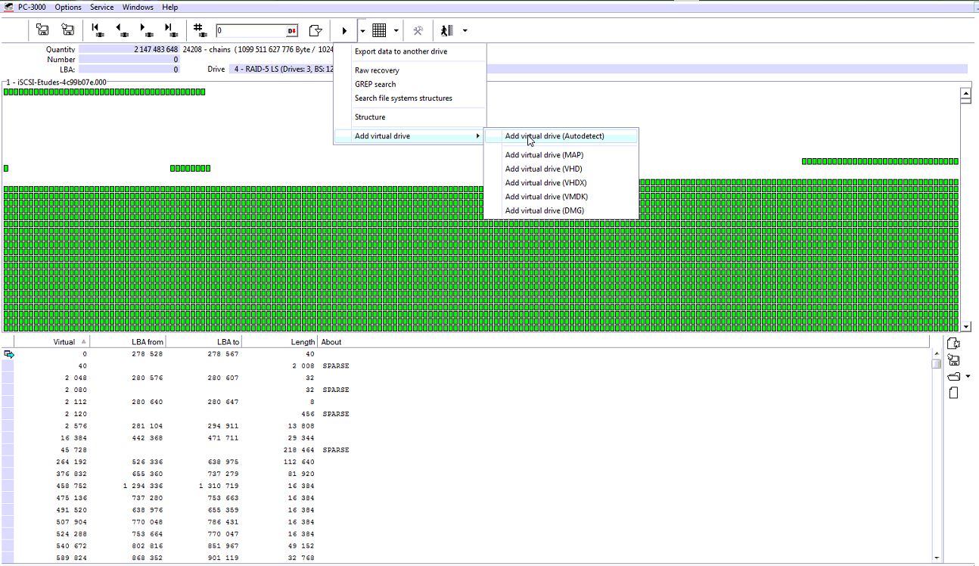The height and width of the screenshot is (566, 979).
Task: Select GREP search menu entry
Action: 409,84
